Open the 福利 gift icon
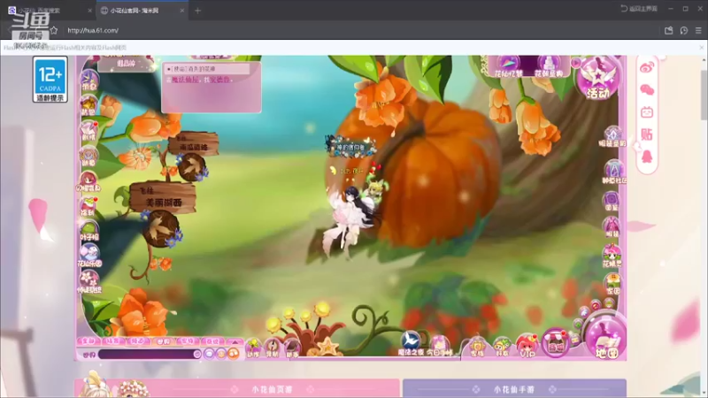The width and height of the screenshot is (708, 398). pos(89,206)
